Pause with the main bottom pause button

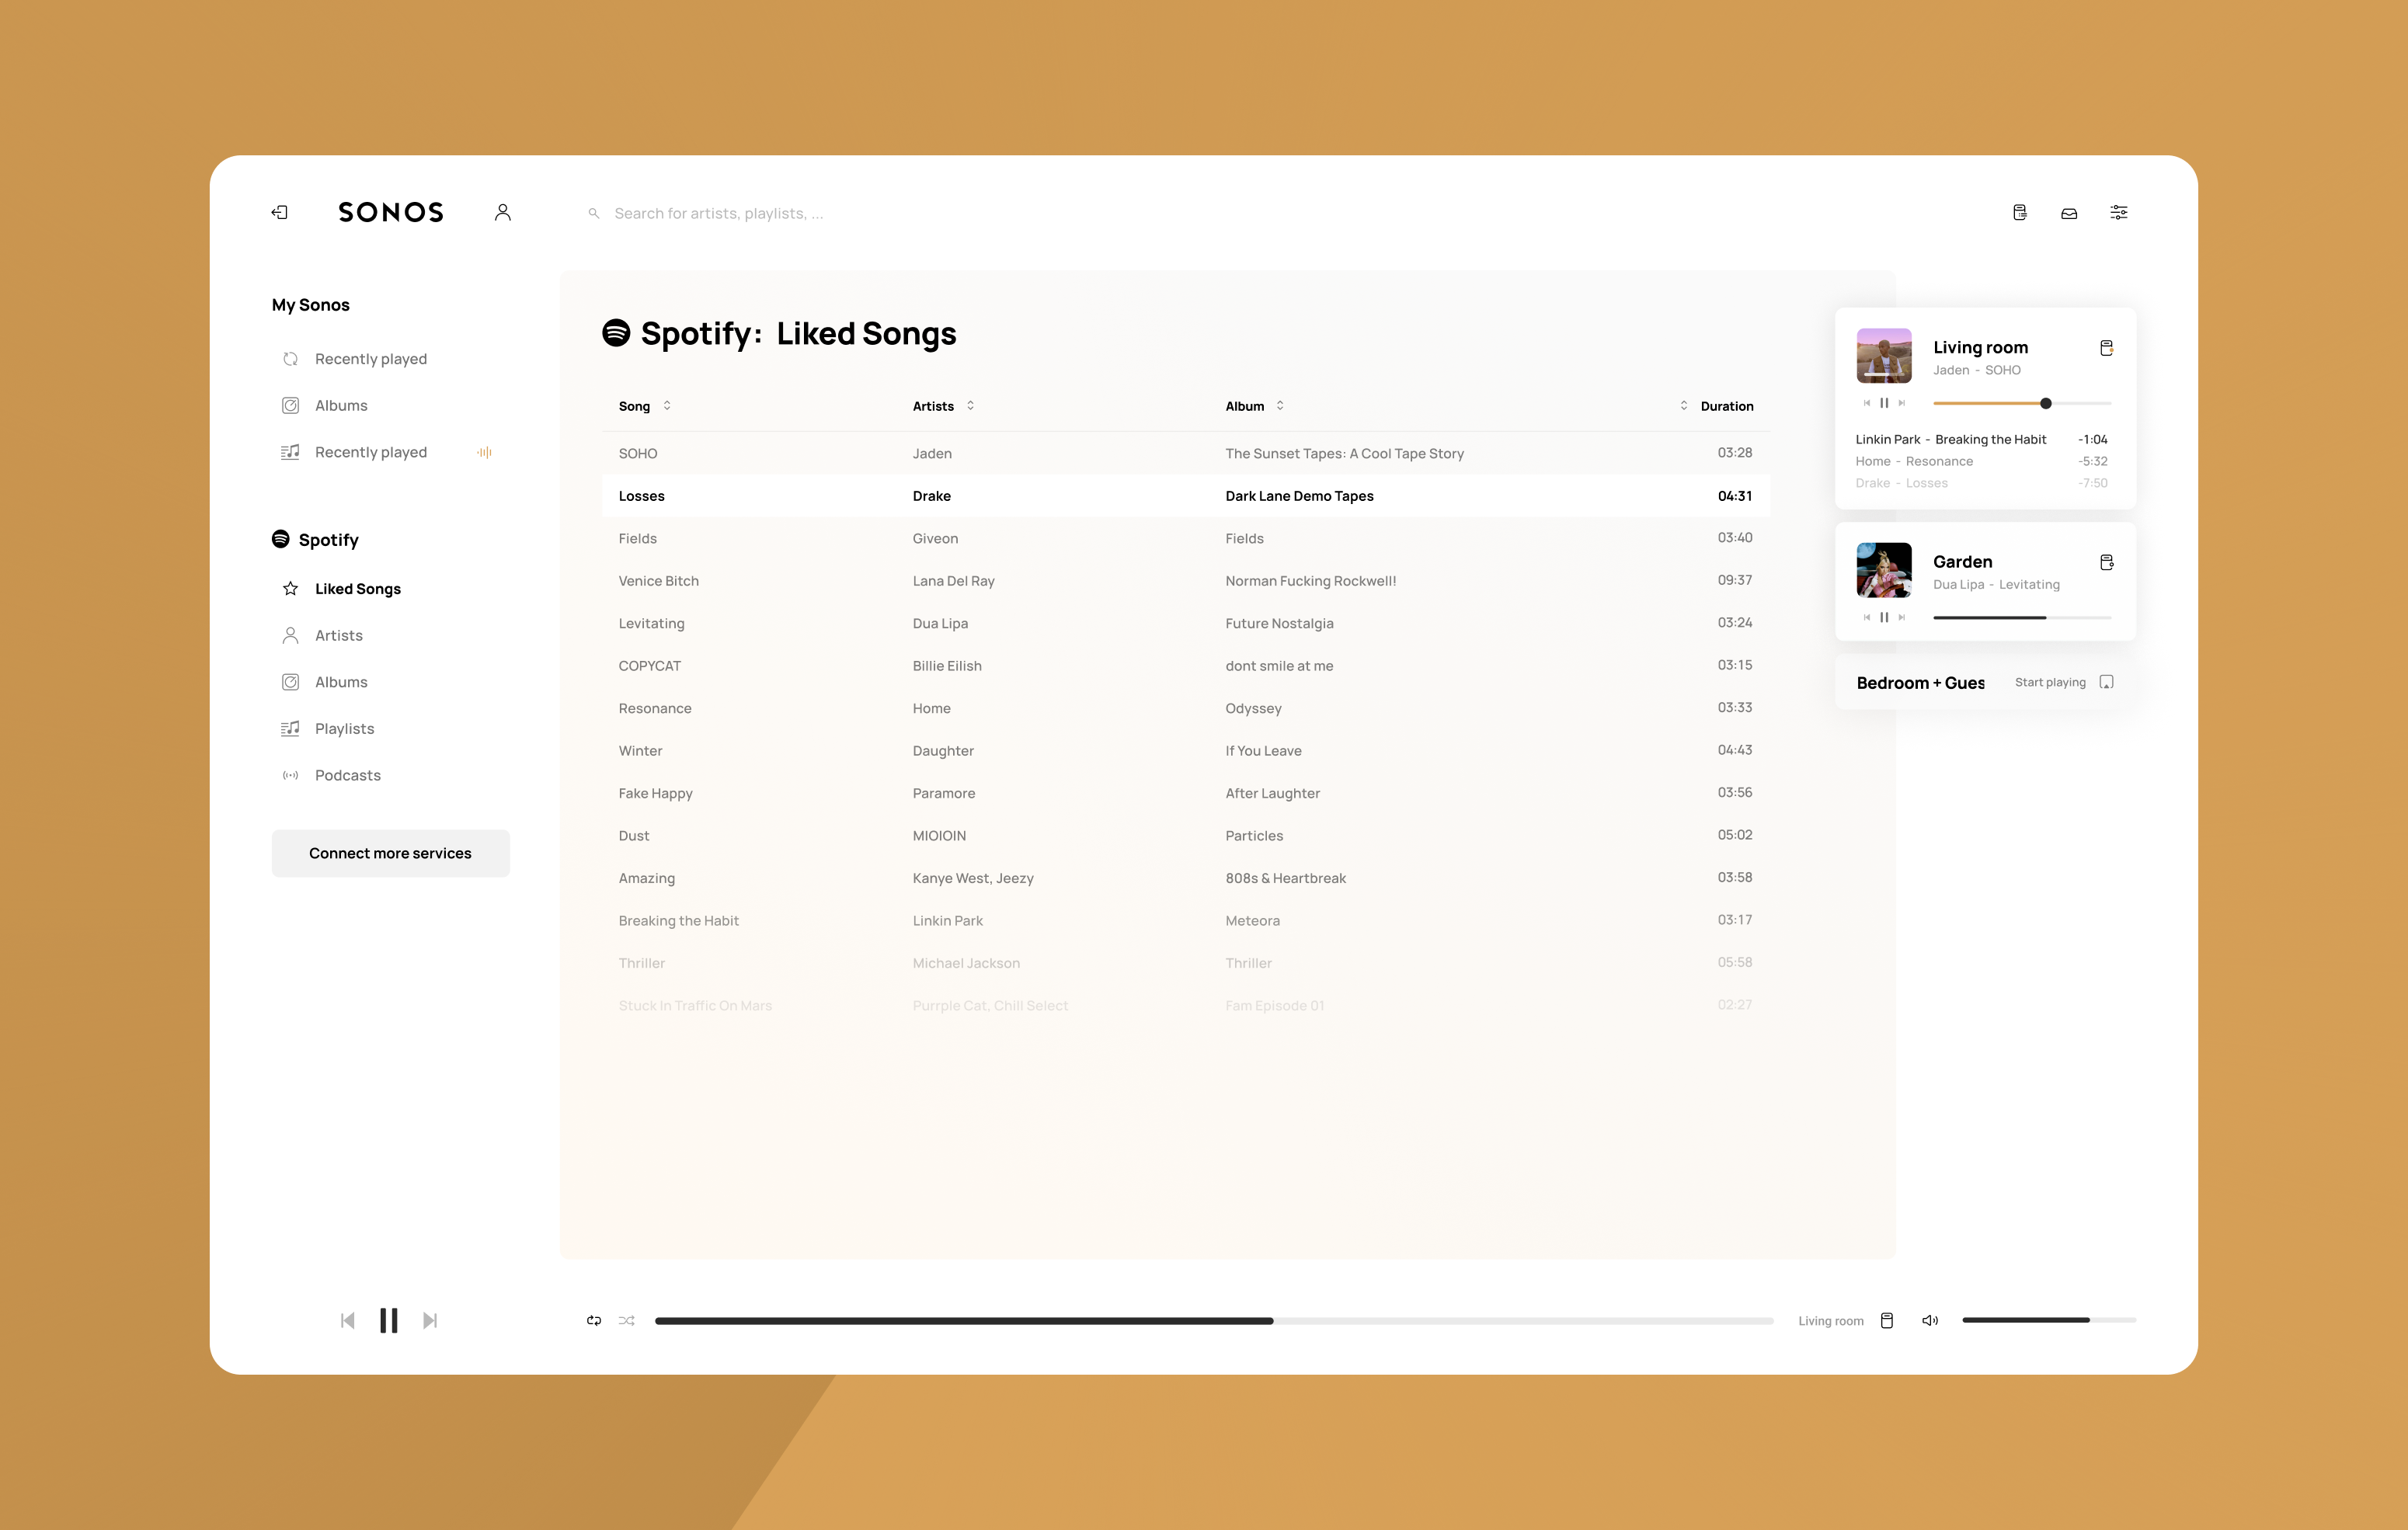pos(389,1320)
